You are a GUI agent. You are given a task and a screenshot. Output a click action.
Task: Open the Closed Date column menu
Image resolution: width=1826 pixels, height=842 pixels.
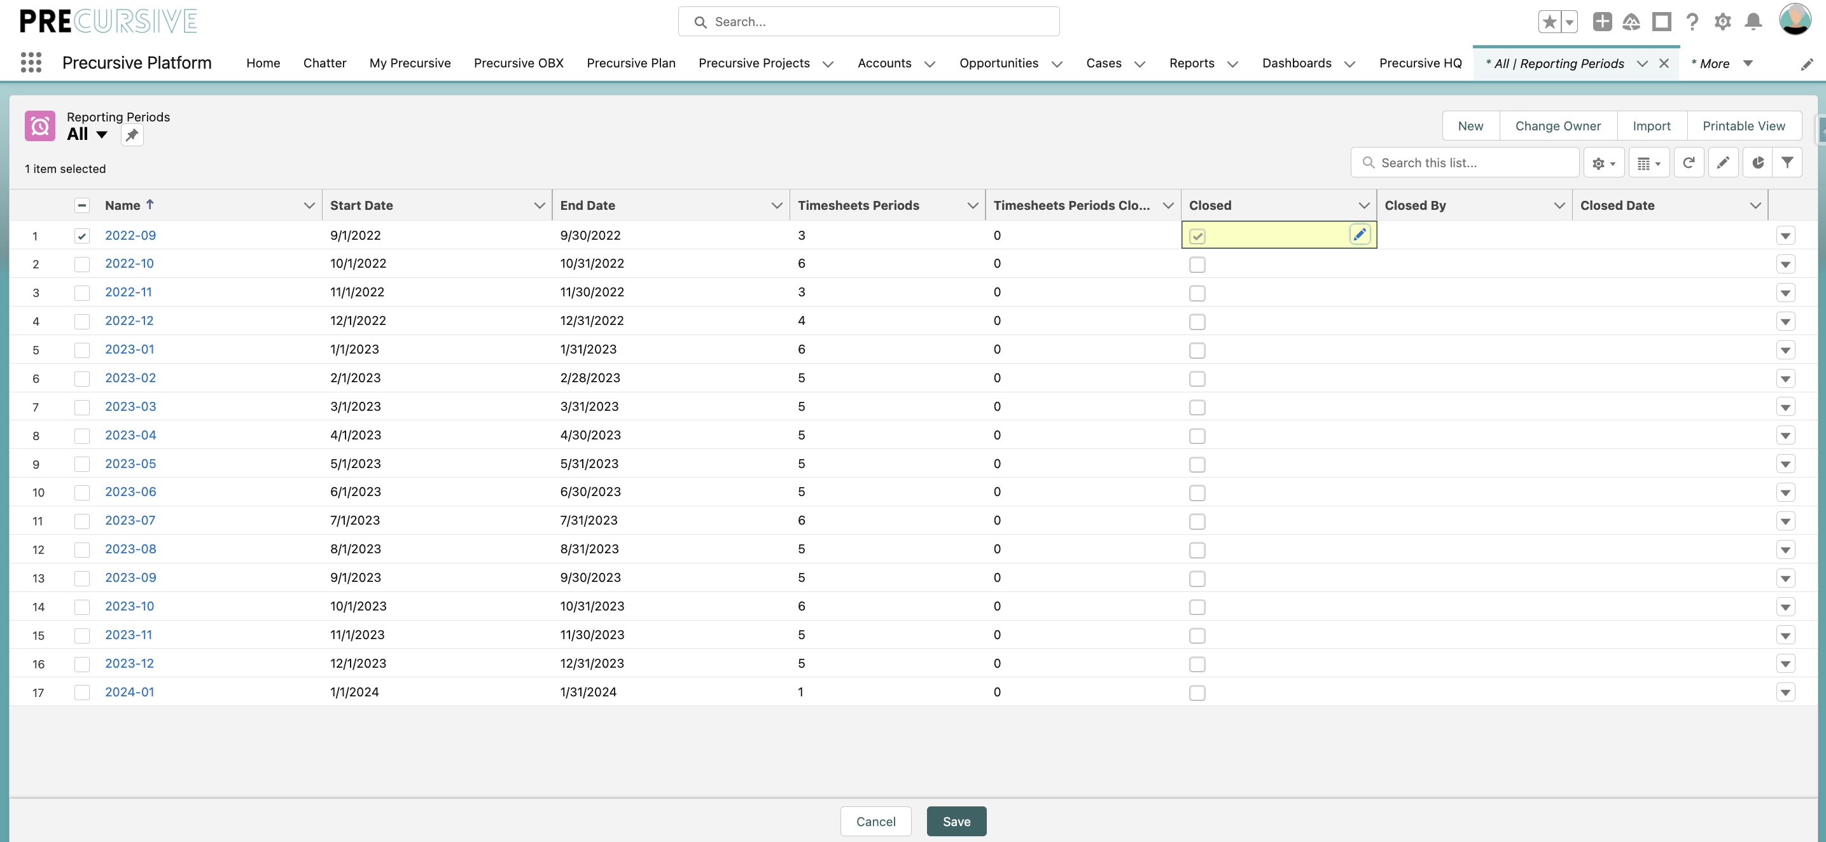coord(1755,205)
